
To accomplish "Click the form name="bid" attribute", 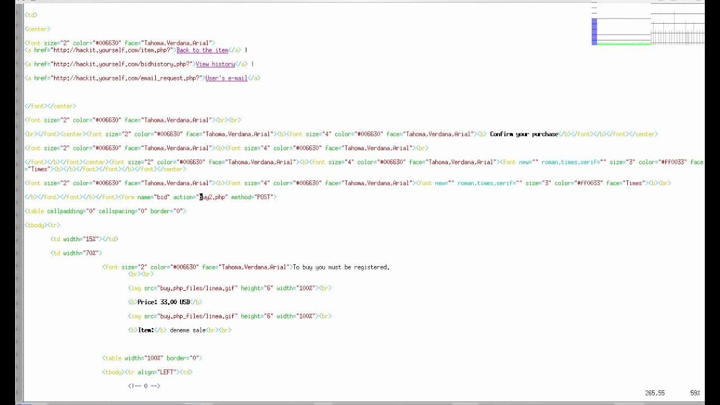I will [x=154, y=197].
